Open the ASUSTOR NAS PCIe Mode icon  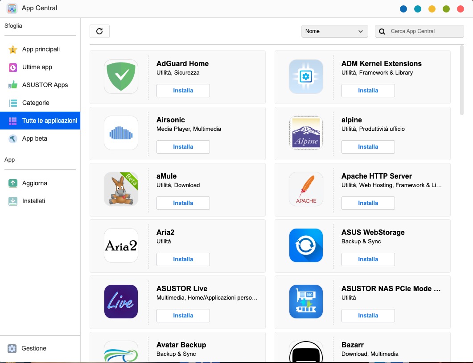point(306,301)
